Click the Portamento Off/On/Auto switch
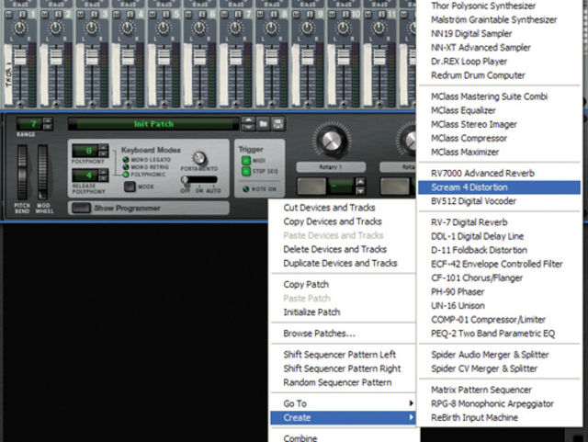This screenshot has width=588, height=442. point(199,180)
